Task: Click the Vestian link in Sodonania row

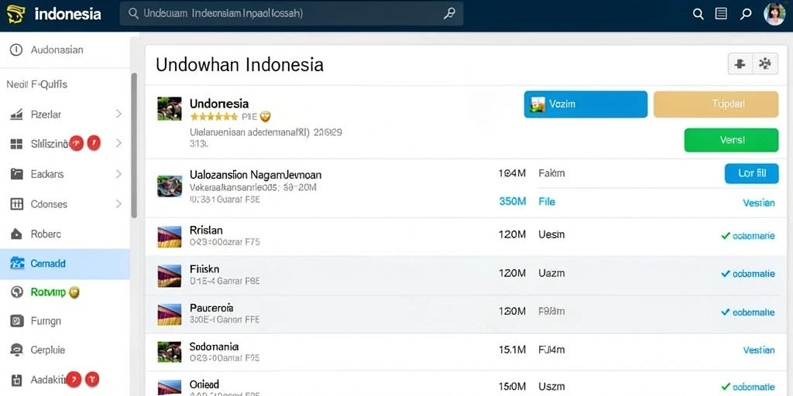Action: point(759,350)
